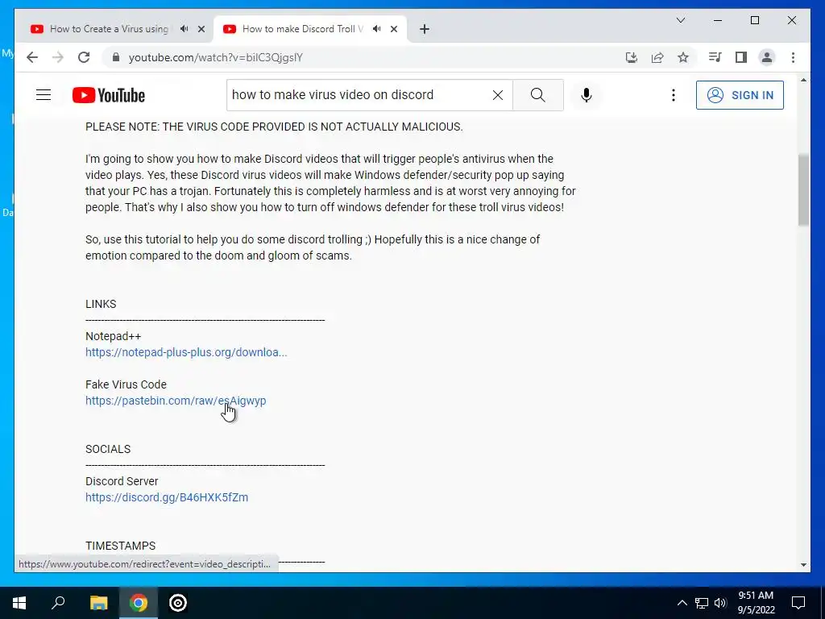Go back using the browser back arrow

[x=32, y=57]
